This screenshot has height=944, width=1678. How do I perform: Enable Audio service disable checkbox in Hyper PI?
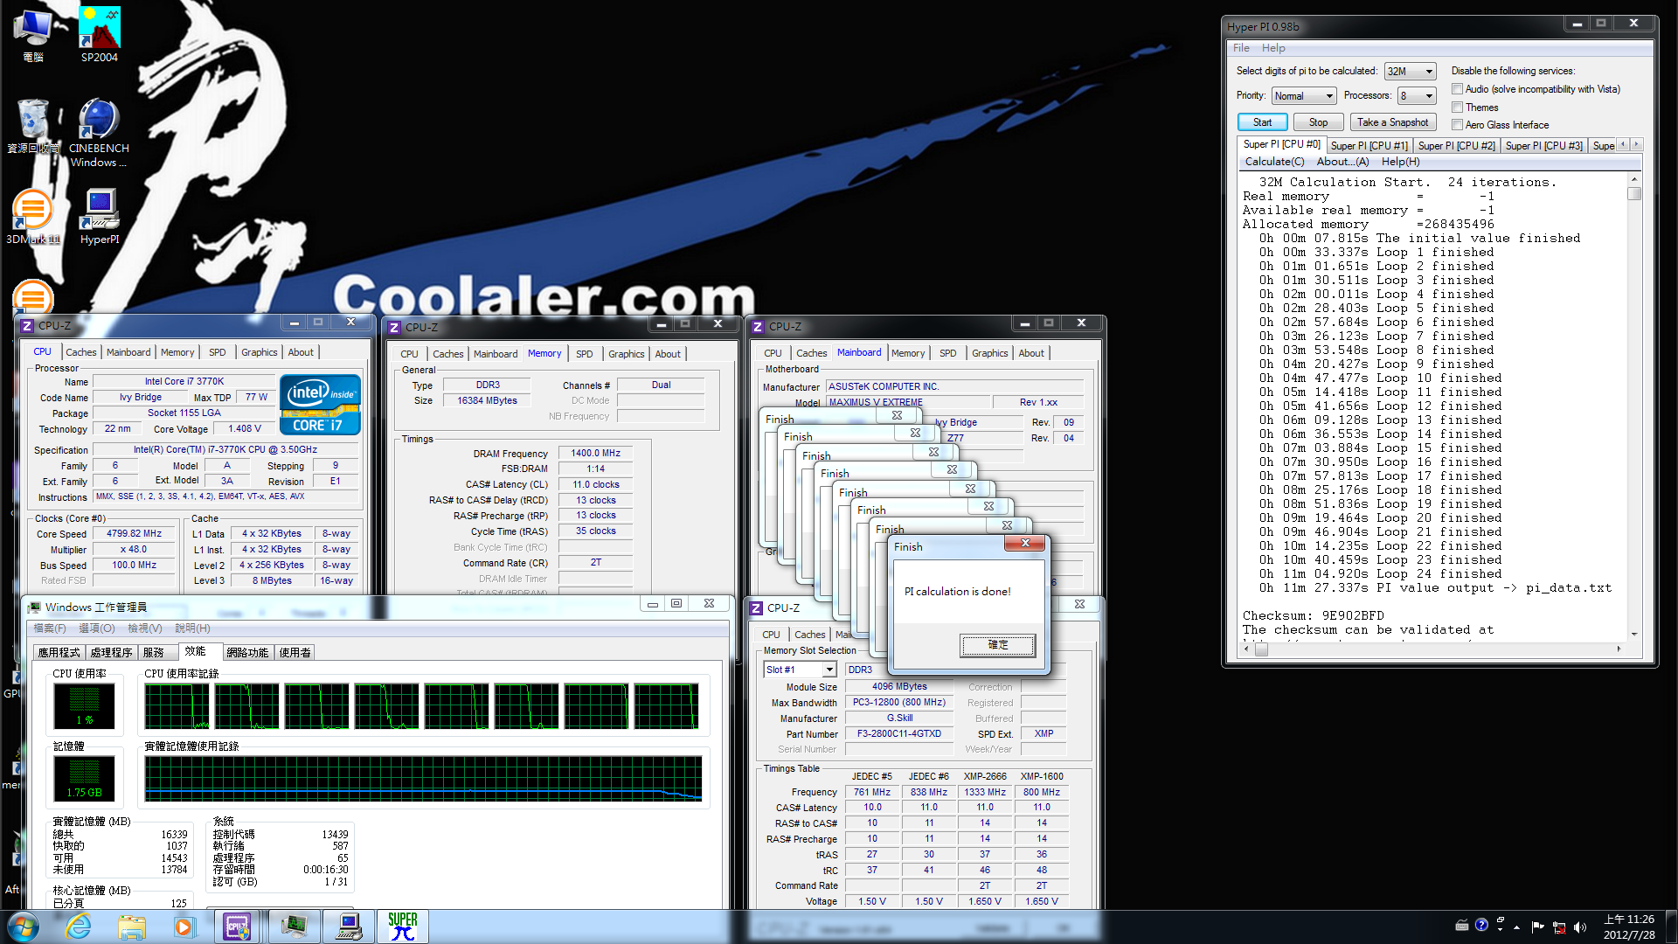(1457, 89)
